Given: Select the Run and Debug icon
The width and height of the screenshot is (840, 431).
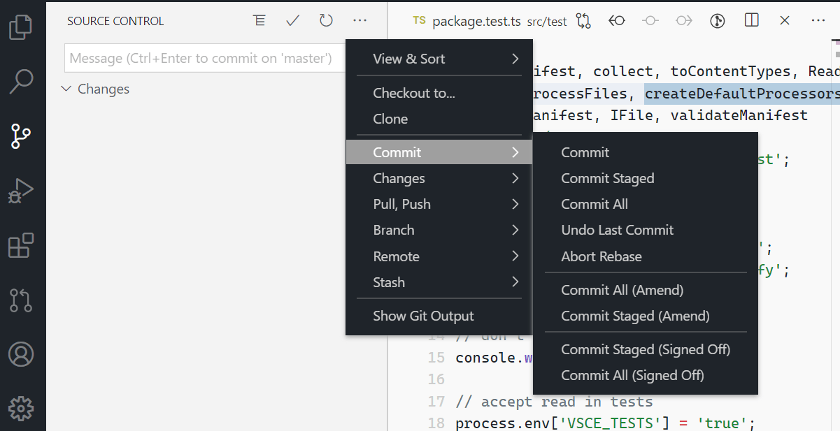Looking at the screenshot, I should [x=21, y=190].
